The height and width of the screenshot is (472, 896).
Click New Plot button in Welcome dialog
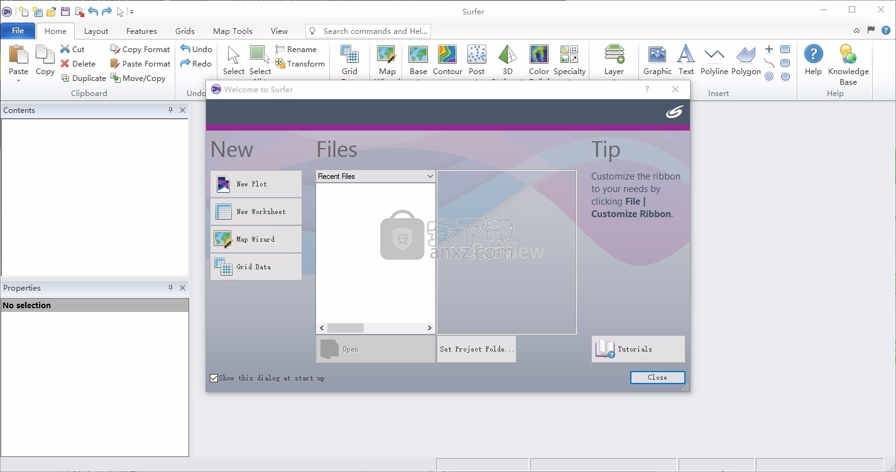click(x=256, y=184)
